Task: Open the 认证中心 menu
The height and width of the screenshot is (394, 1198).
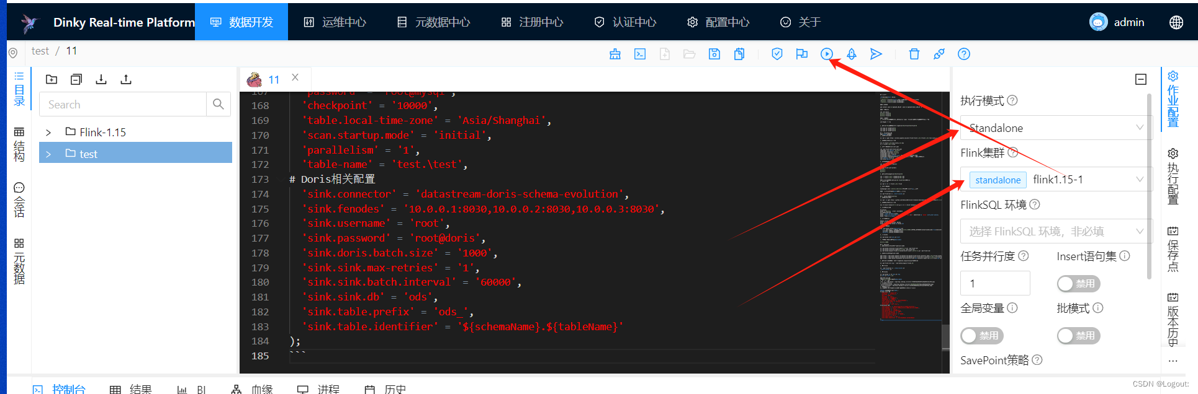Action: [625, 22]
